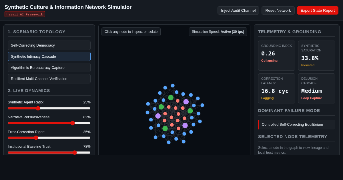Screen dimensions: 343x180
Task: Click the Scenario Topology section heading
Action: pos(37,32)
